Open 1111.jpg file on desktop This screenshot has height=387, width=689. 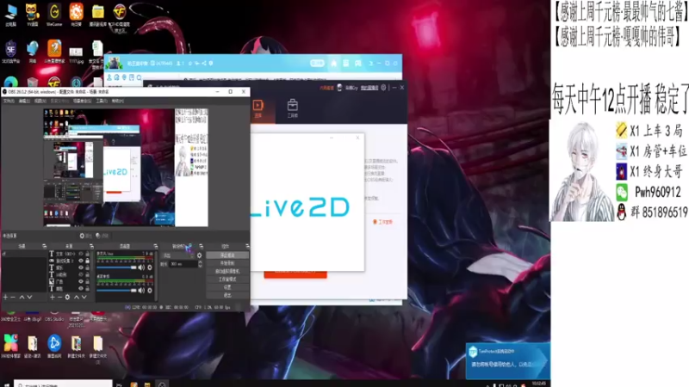76,54
